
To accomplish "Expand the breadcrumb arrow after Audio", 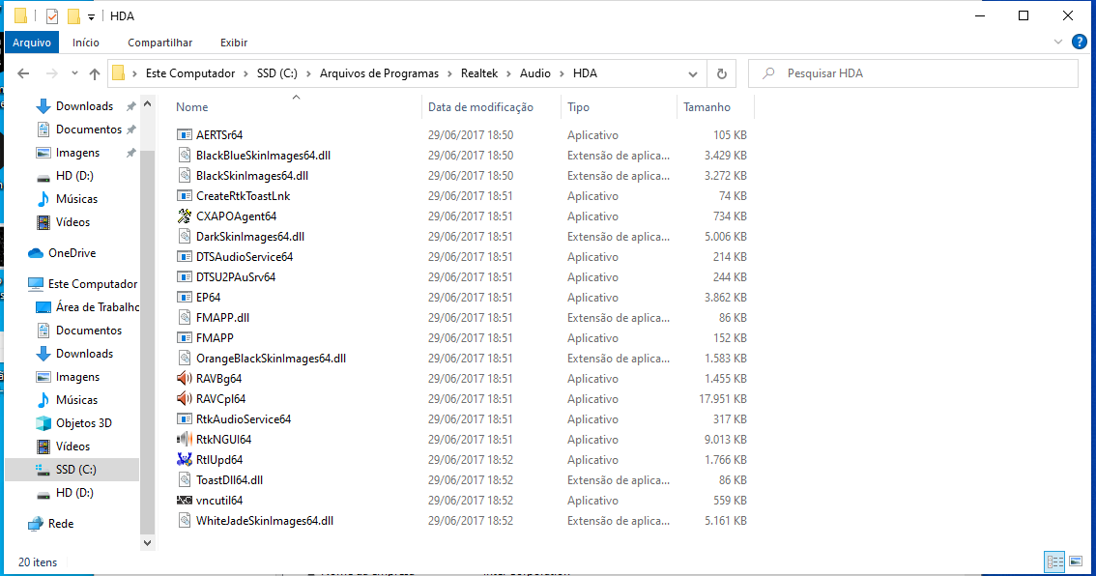I will [562, 73].
